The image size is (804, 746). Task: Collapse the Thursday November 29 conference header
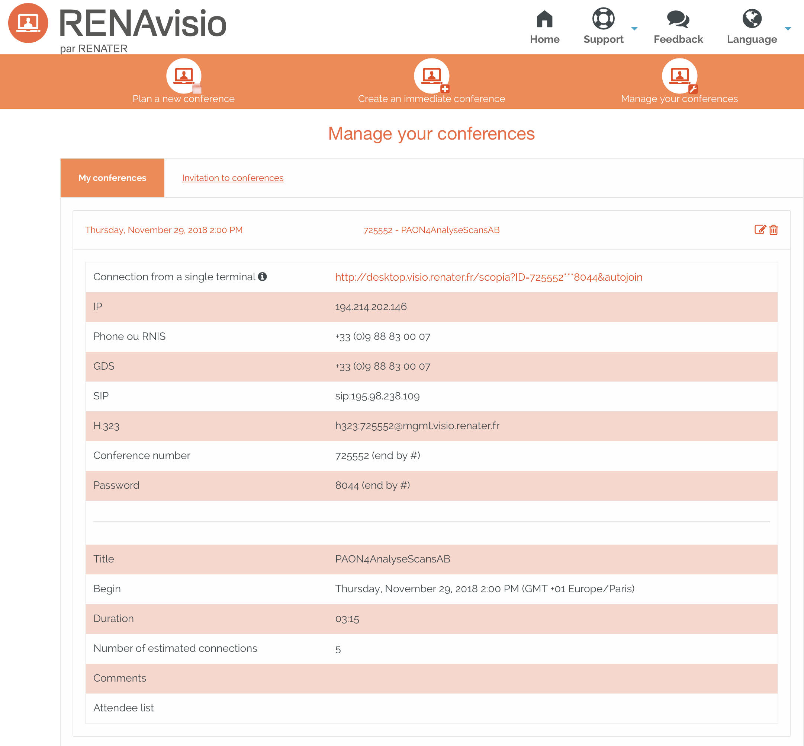164,230
